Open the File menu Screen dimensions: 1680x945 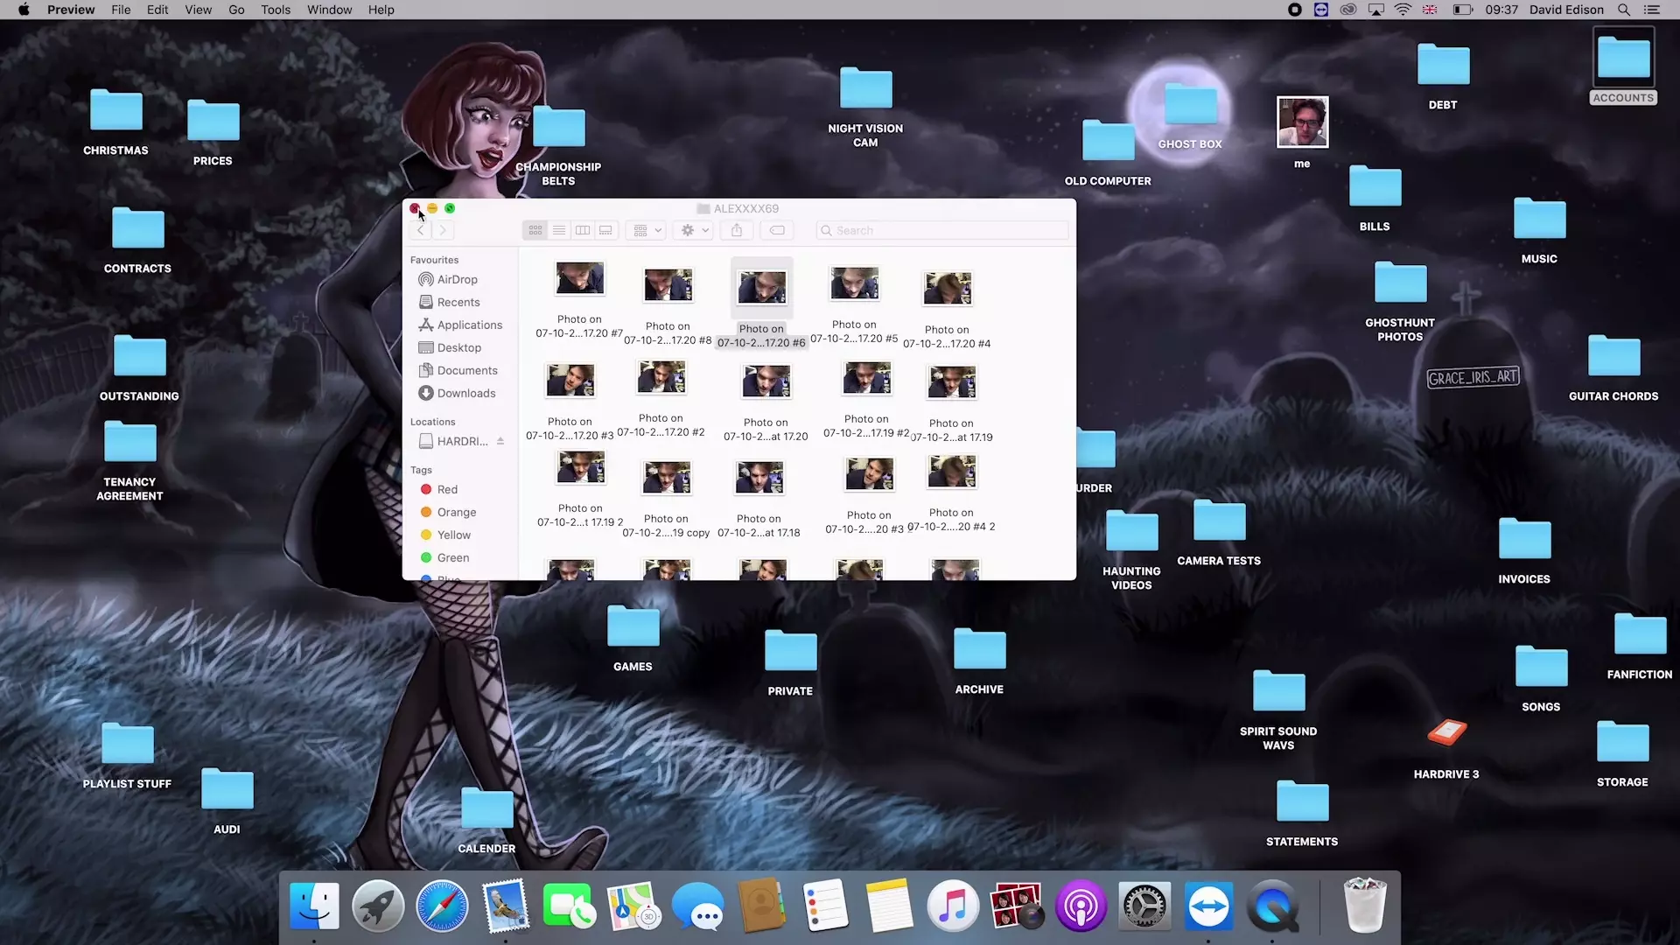(121, 10)
